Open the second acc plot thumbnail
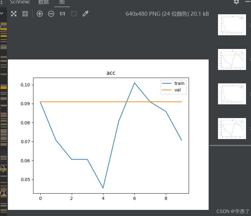The height and width of the screenshot is (216, 251). pyautogui.click(x=232, y=59)
